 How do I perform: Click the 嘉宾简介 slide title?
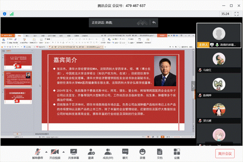coord(65,60)
